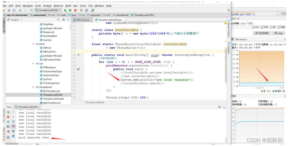This screenshot has height=146, width=288.
Task: Click the Save All disk icon
Action: tap(9, 10)
